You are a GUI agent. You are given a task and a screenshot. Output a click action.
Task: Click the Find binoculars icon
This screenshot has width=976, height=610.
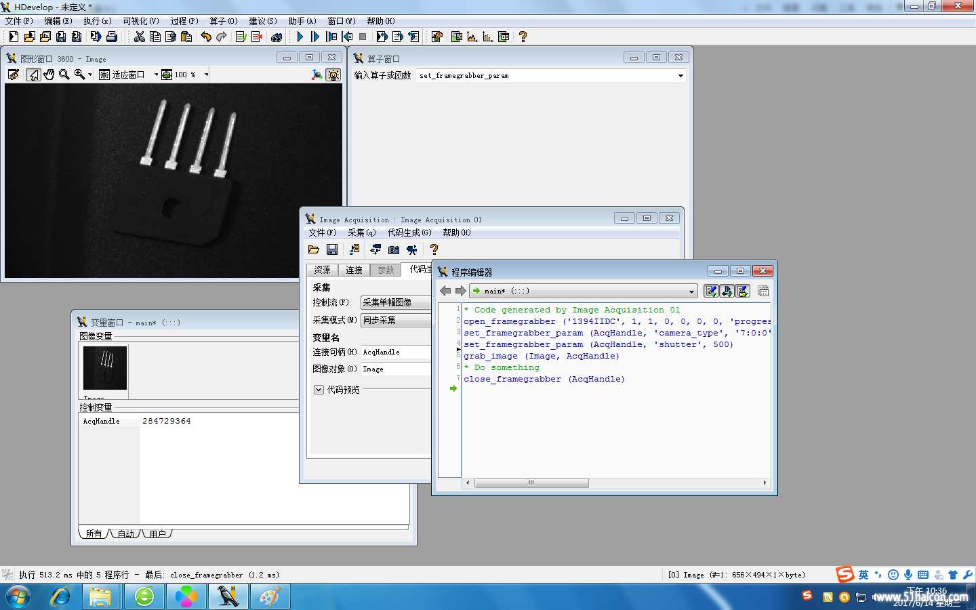coord(277,37)
